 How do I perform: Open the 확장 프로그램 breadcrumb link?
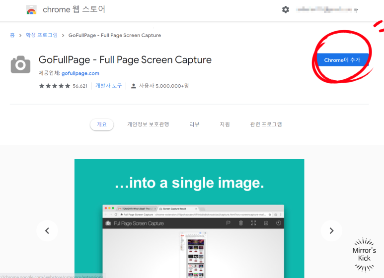click(42, 35)
